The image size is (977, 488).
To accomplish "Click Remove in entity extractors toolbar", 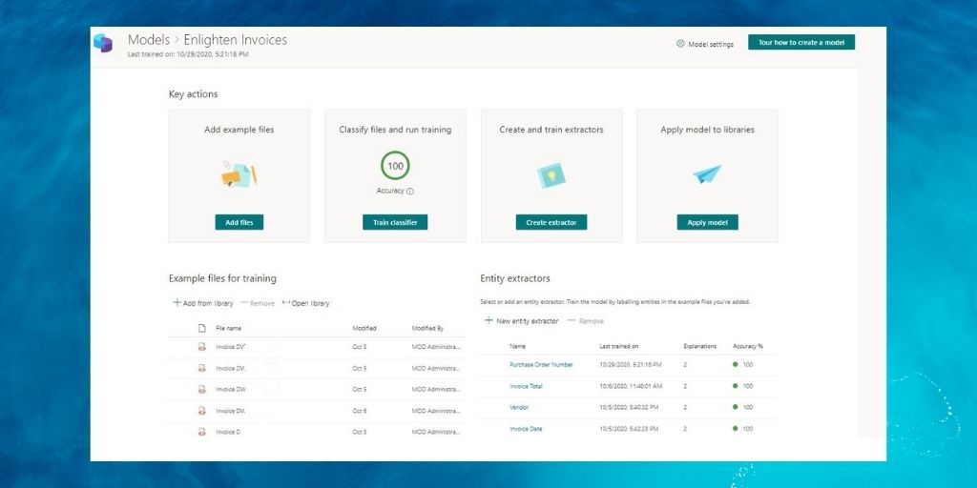I will 585,321.
